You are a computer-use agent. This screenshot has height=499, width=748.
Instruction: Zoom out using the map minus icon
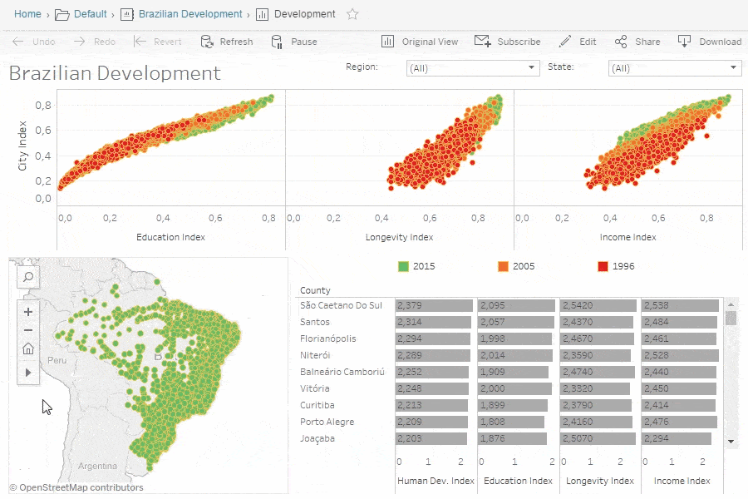27,330
